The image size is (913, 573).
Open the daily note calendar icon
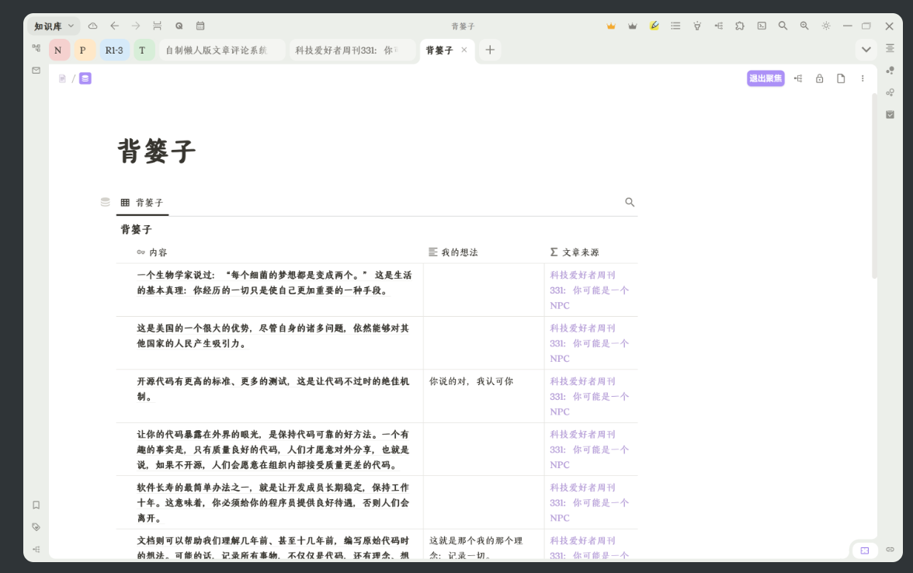pos(200,26)
